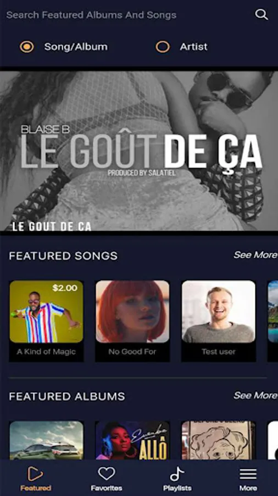Open the More hamburger menu icon
Viewport: 278px width, 496px height.
(248, 474)
